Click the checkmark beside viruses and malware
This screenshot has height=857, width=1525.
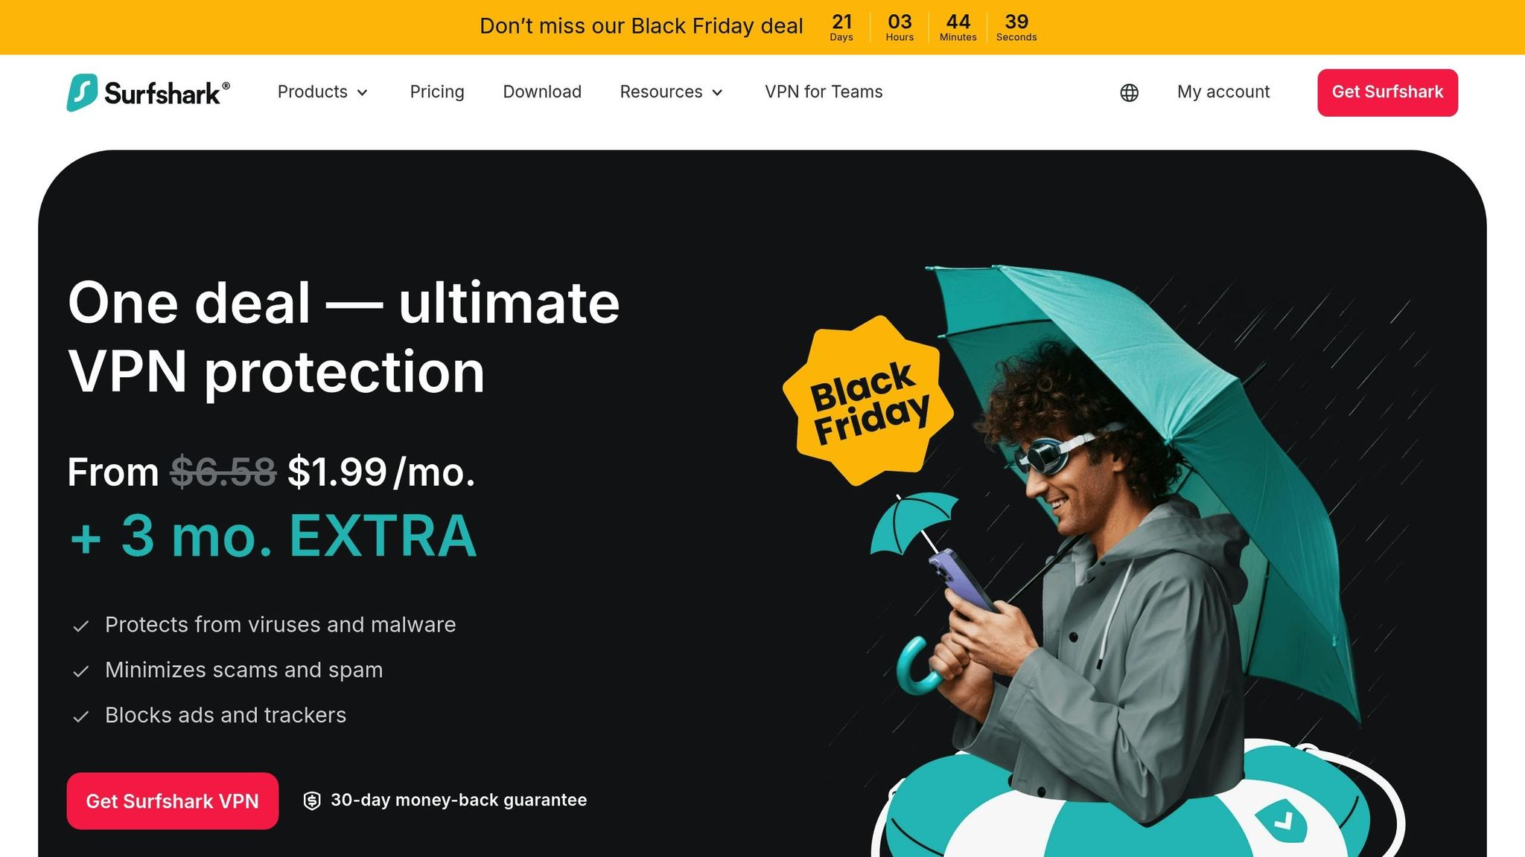coord(80,626)
